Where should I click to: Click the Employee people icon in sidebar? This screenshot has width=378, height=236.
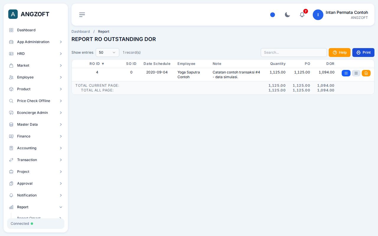(11, 77)
